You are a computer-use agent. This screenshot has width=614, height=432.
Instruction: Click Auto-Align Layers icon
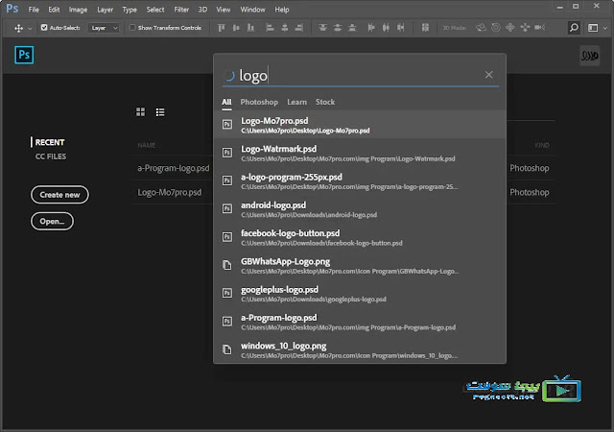coord(425,28)
